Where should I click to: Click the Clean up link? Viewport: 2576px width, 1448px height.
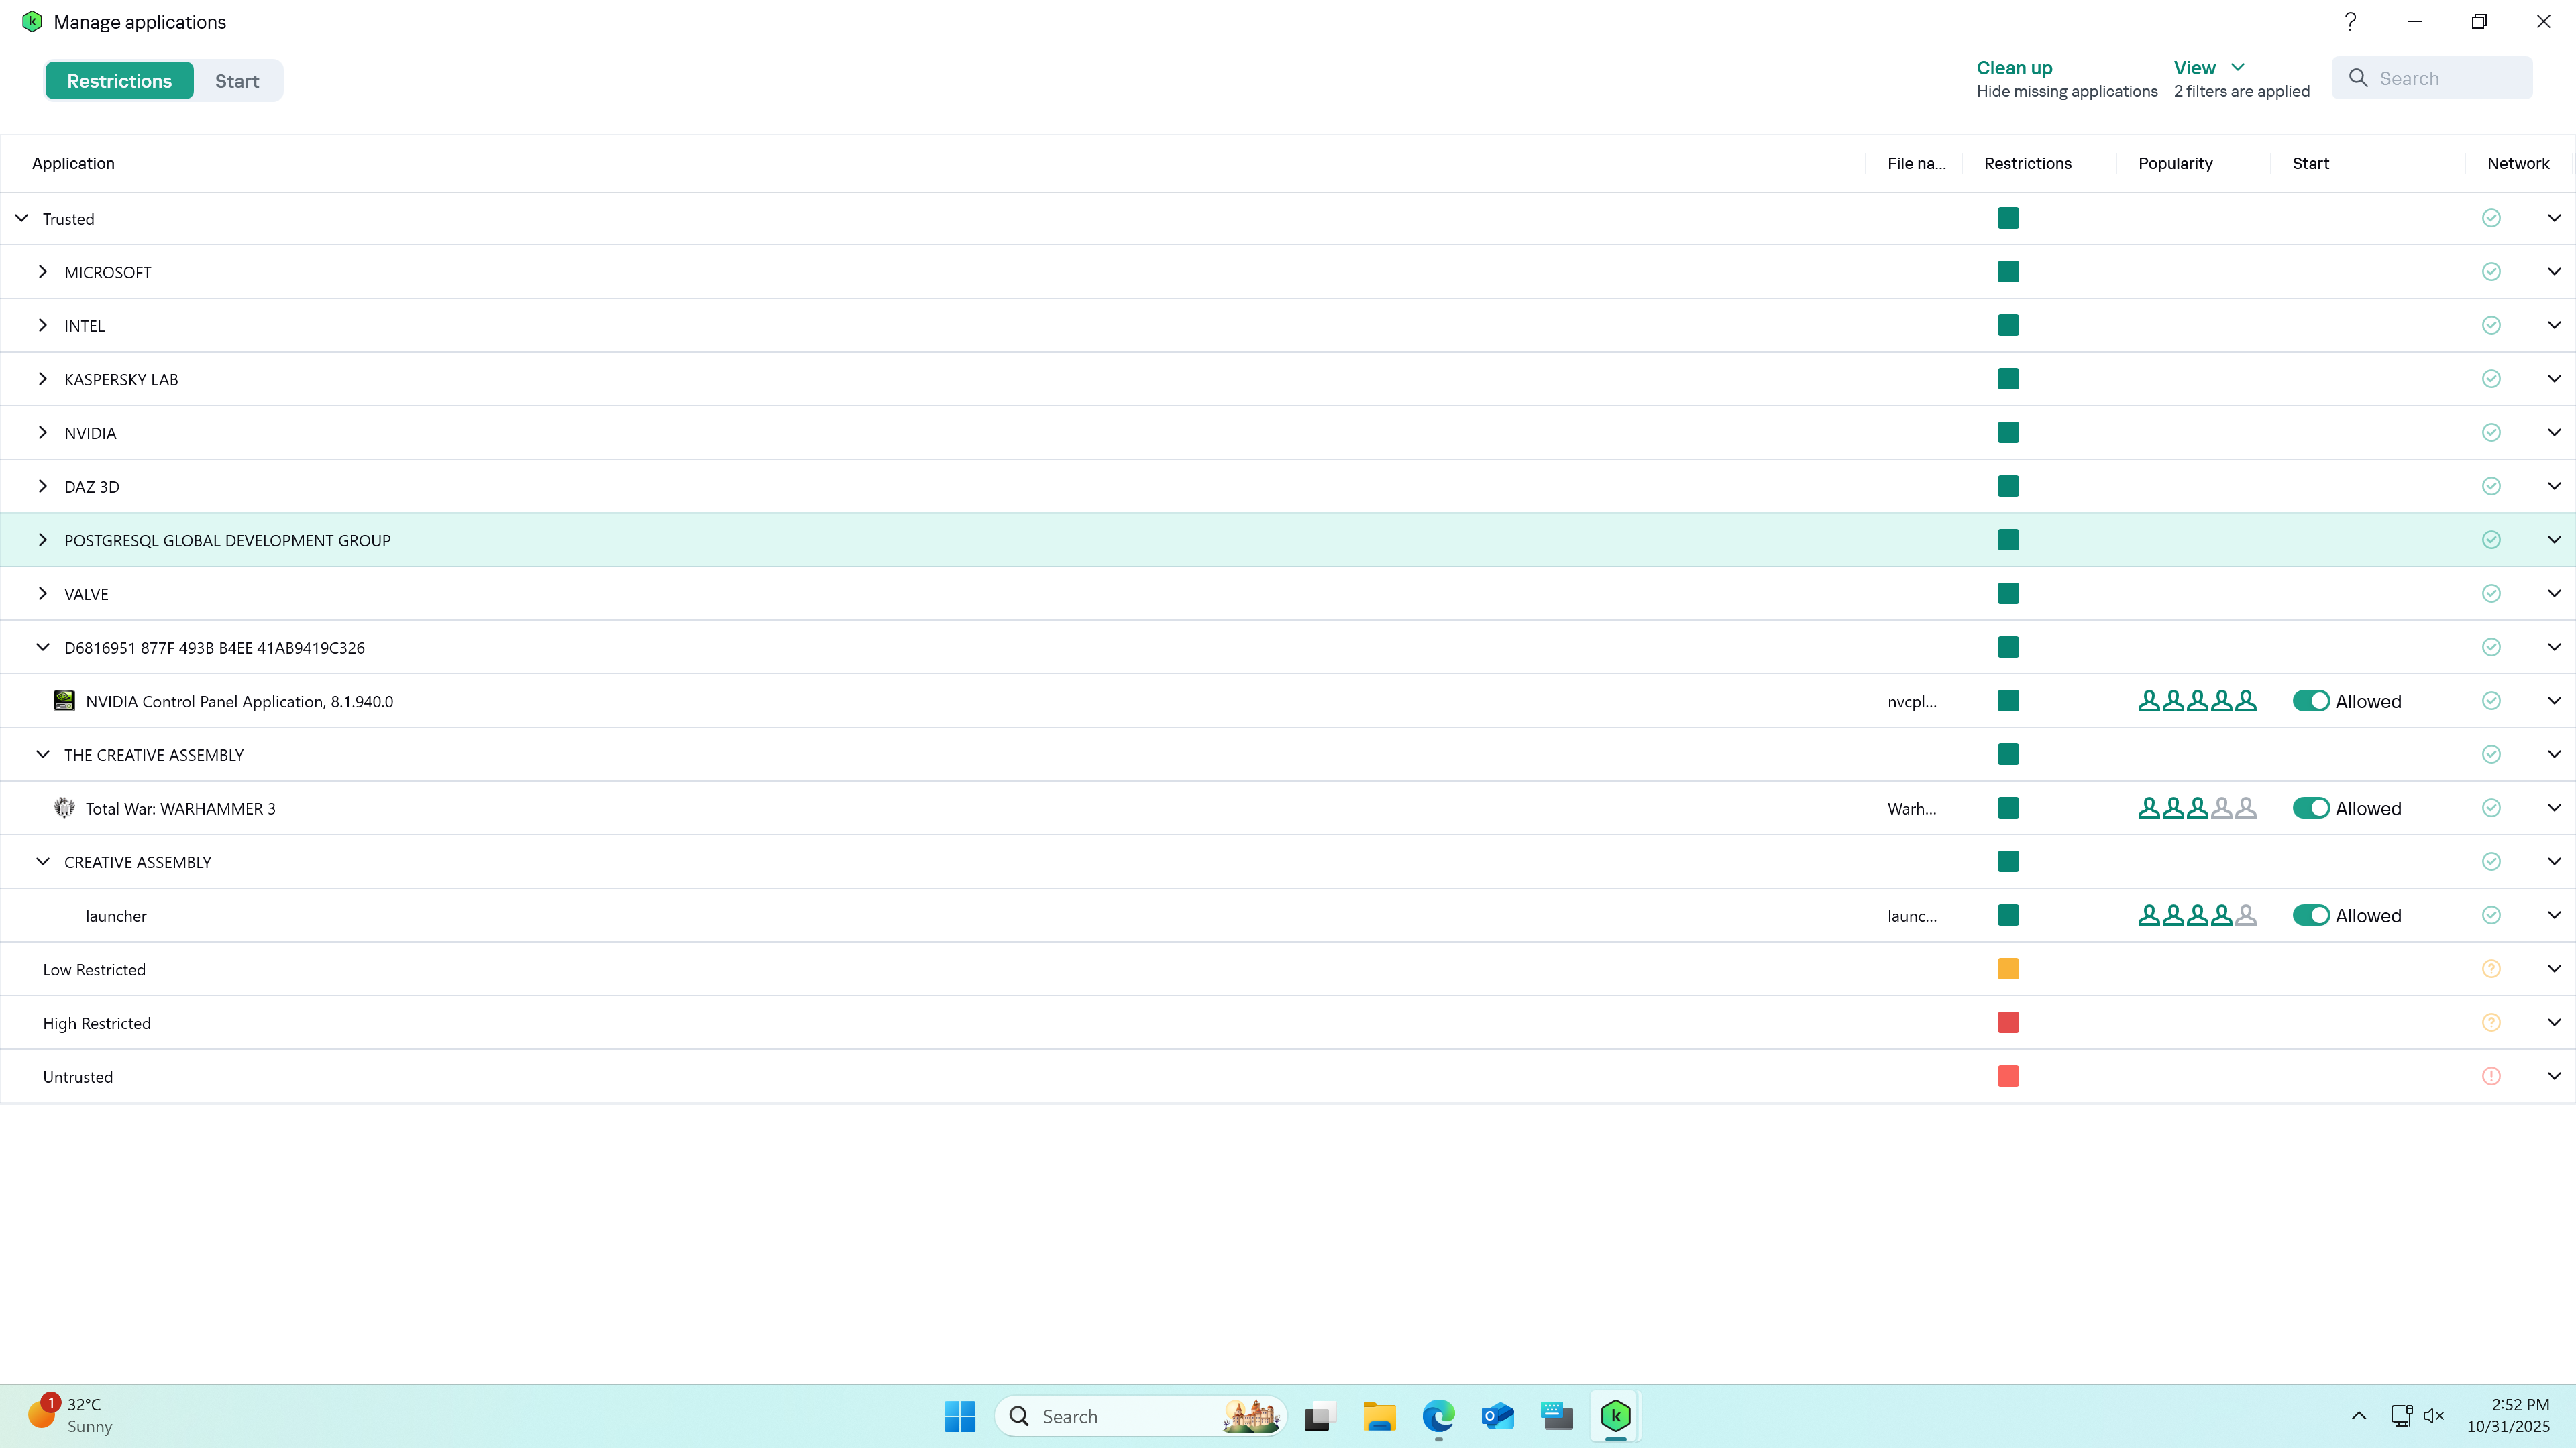point(2014,68)
